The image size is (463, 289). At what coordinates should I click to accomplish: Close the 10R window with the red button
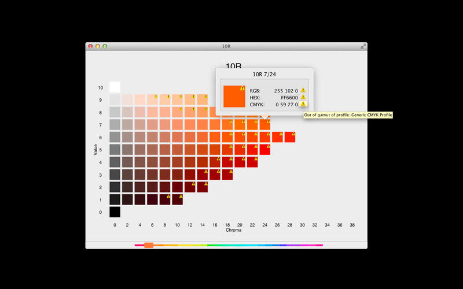90,46
